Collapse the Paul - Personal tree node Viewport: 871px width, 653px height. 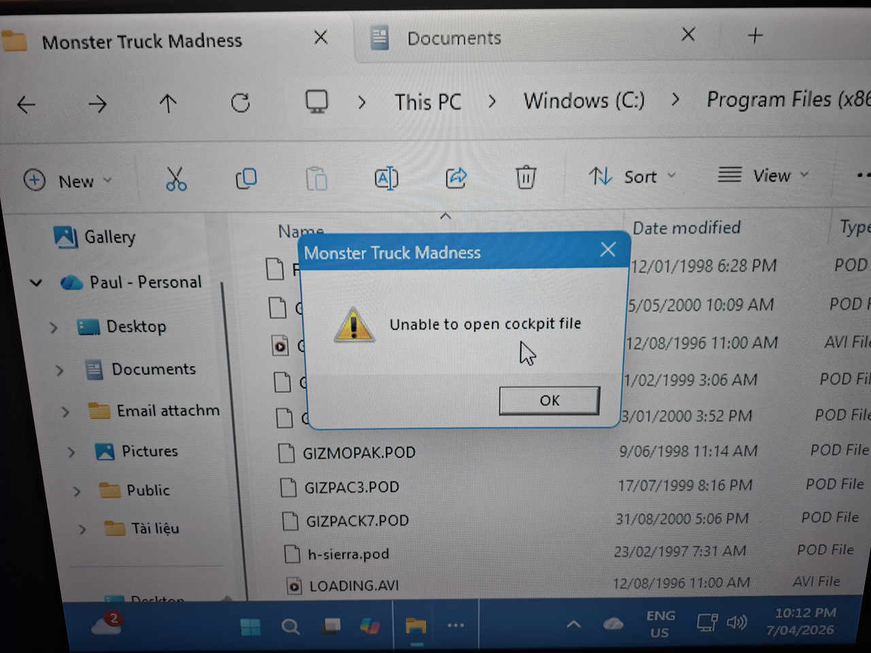point(36,282)
